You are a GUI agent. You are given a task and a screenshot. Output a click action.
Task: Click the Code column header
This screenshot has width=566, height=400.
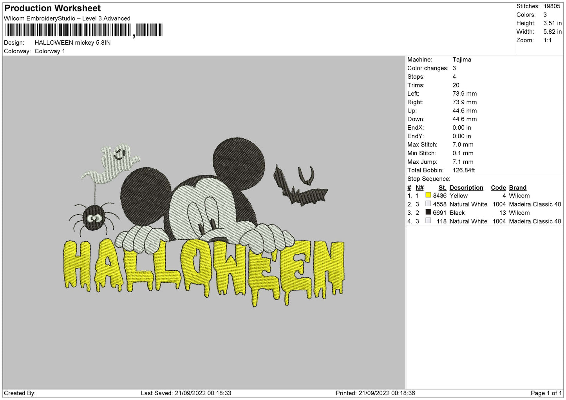coord(498,188)
